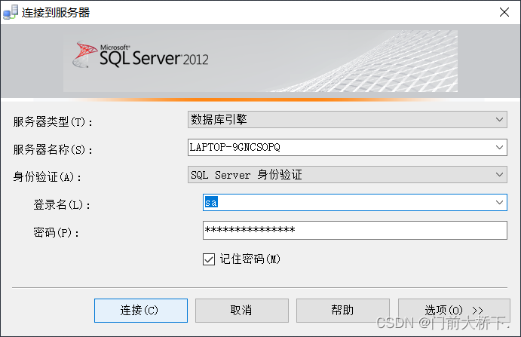Click the login name field containing sa
The image size is (521, 337).
[347, 203]
